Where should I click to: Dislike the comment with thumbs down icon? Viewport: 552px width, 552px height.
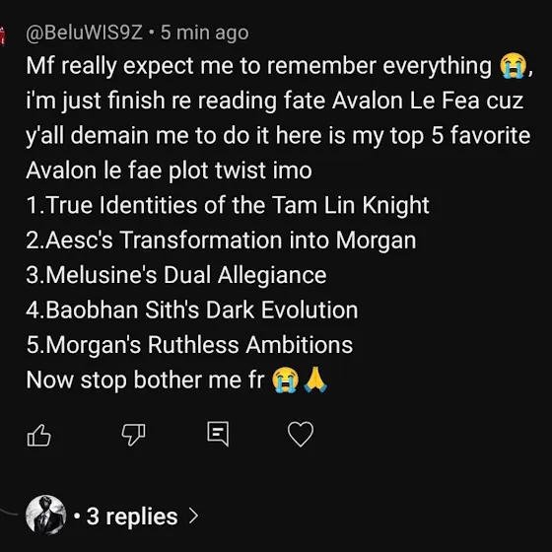pos(133,435)
